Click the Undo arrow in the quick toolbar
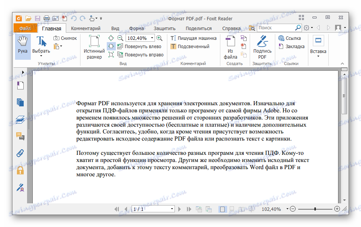 [x=74, y=18]
